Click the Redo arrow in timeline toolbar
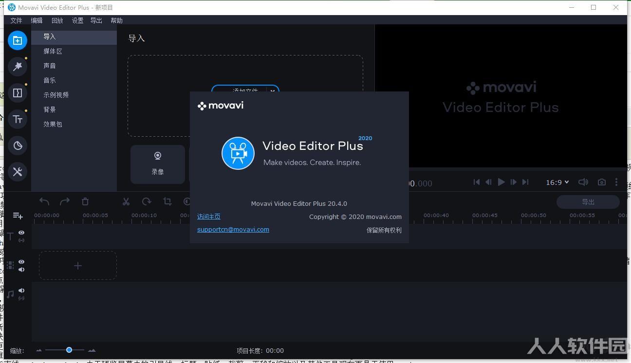This screenshot has width=631, height=363. coord(65,201)
